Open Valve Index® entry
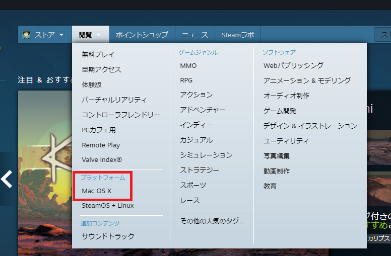The image size is (391, 256). (x=102, y=159)
